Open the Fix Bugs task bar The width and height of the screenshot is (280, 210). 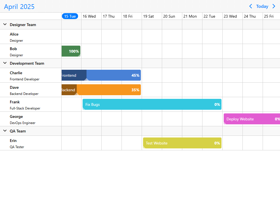point(152,104)
